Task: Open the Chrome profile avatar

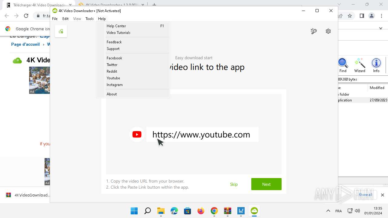Action: tap(372, 16)
